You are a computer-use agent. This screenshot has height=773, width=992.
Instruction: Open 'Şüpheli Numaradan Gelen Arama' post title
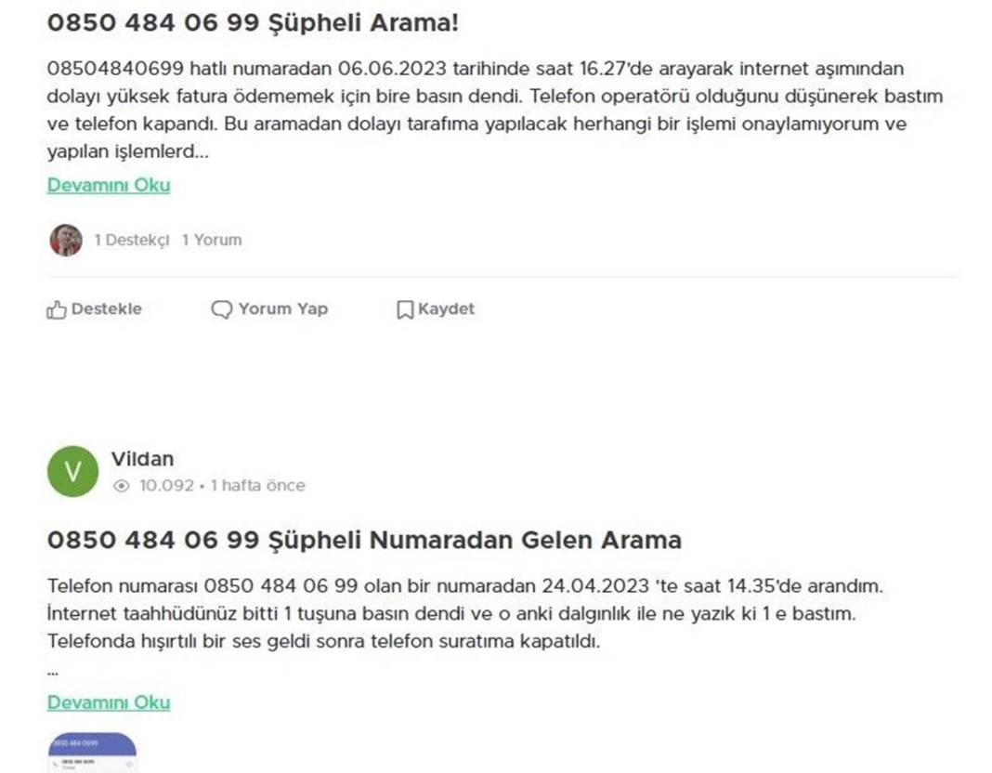tap(364, 540)
